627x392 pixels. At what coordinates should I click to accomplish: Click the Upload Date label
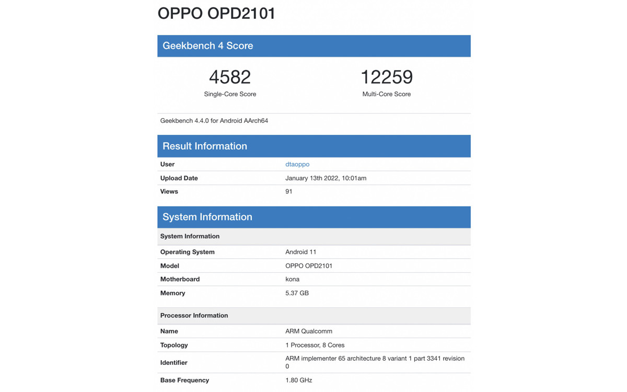point(179,178)
